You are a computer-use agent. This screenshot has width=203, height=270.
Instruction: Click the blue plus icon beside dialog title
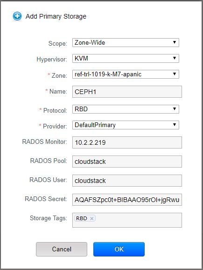[17, 17]
